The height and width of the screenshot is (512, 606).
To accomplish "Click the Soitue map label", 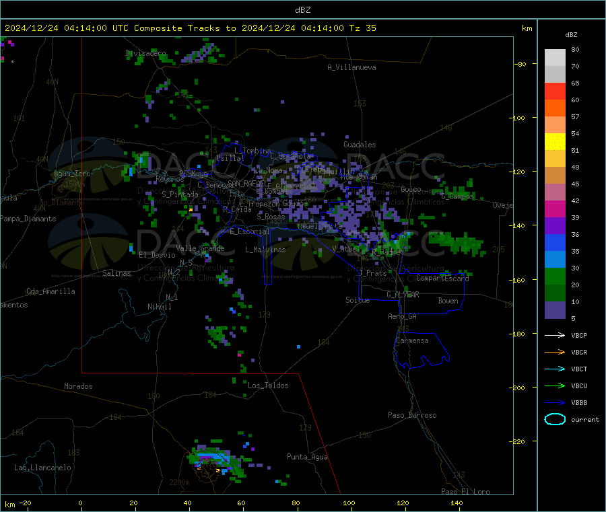I will pos(358,300).
